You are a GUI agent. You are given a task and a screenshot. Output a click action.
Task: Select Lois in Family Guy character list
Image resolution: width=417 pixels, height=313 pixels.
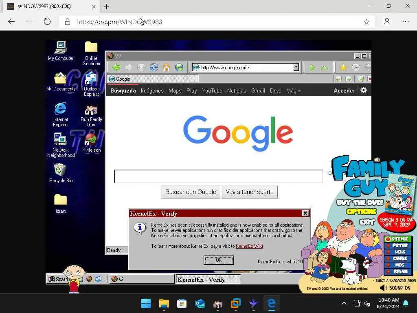click(398, 252)
